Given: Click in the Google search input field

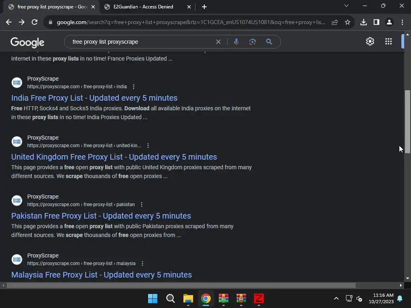Looking at the screenshot, I should point(142,42).
